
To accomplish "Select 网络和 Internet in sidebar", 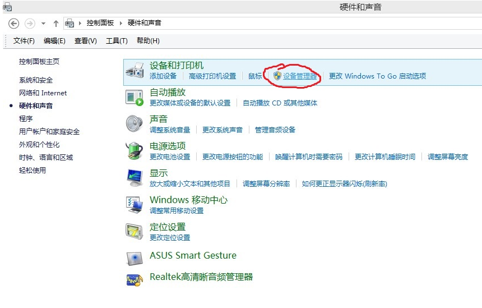I will coord(43,93).
